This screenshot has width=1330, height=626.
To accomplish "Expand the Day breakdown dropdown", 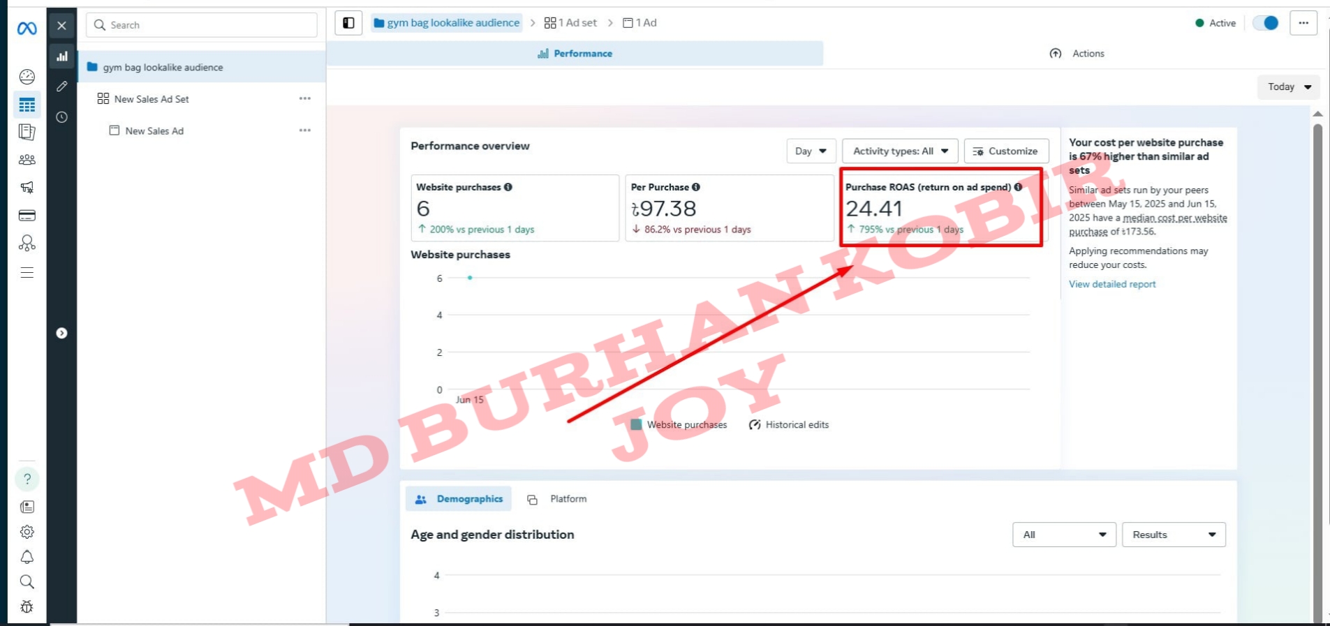I will (811, 151).
